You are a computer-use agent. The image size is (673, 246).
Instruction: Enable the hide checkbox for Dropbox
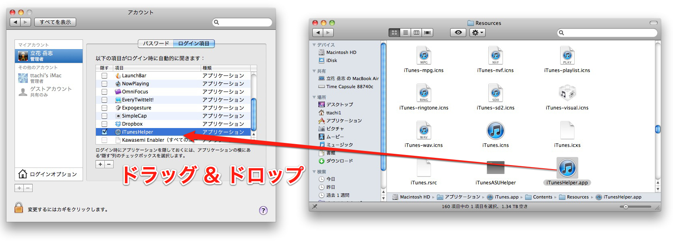pos(104,124)
